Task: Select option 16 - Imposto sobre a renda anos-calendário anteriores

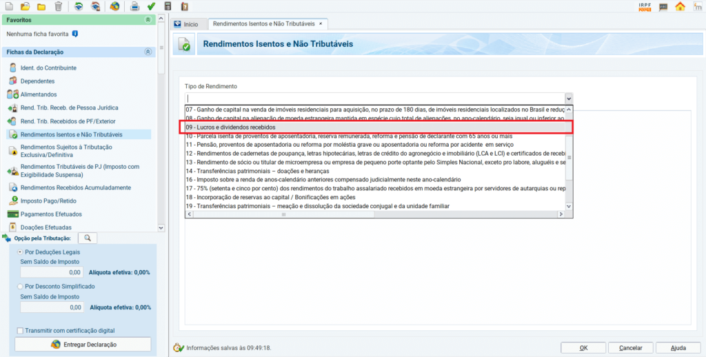Action: (374, 180)
